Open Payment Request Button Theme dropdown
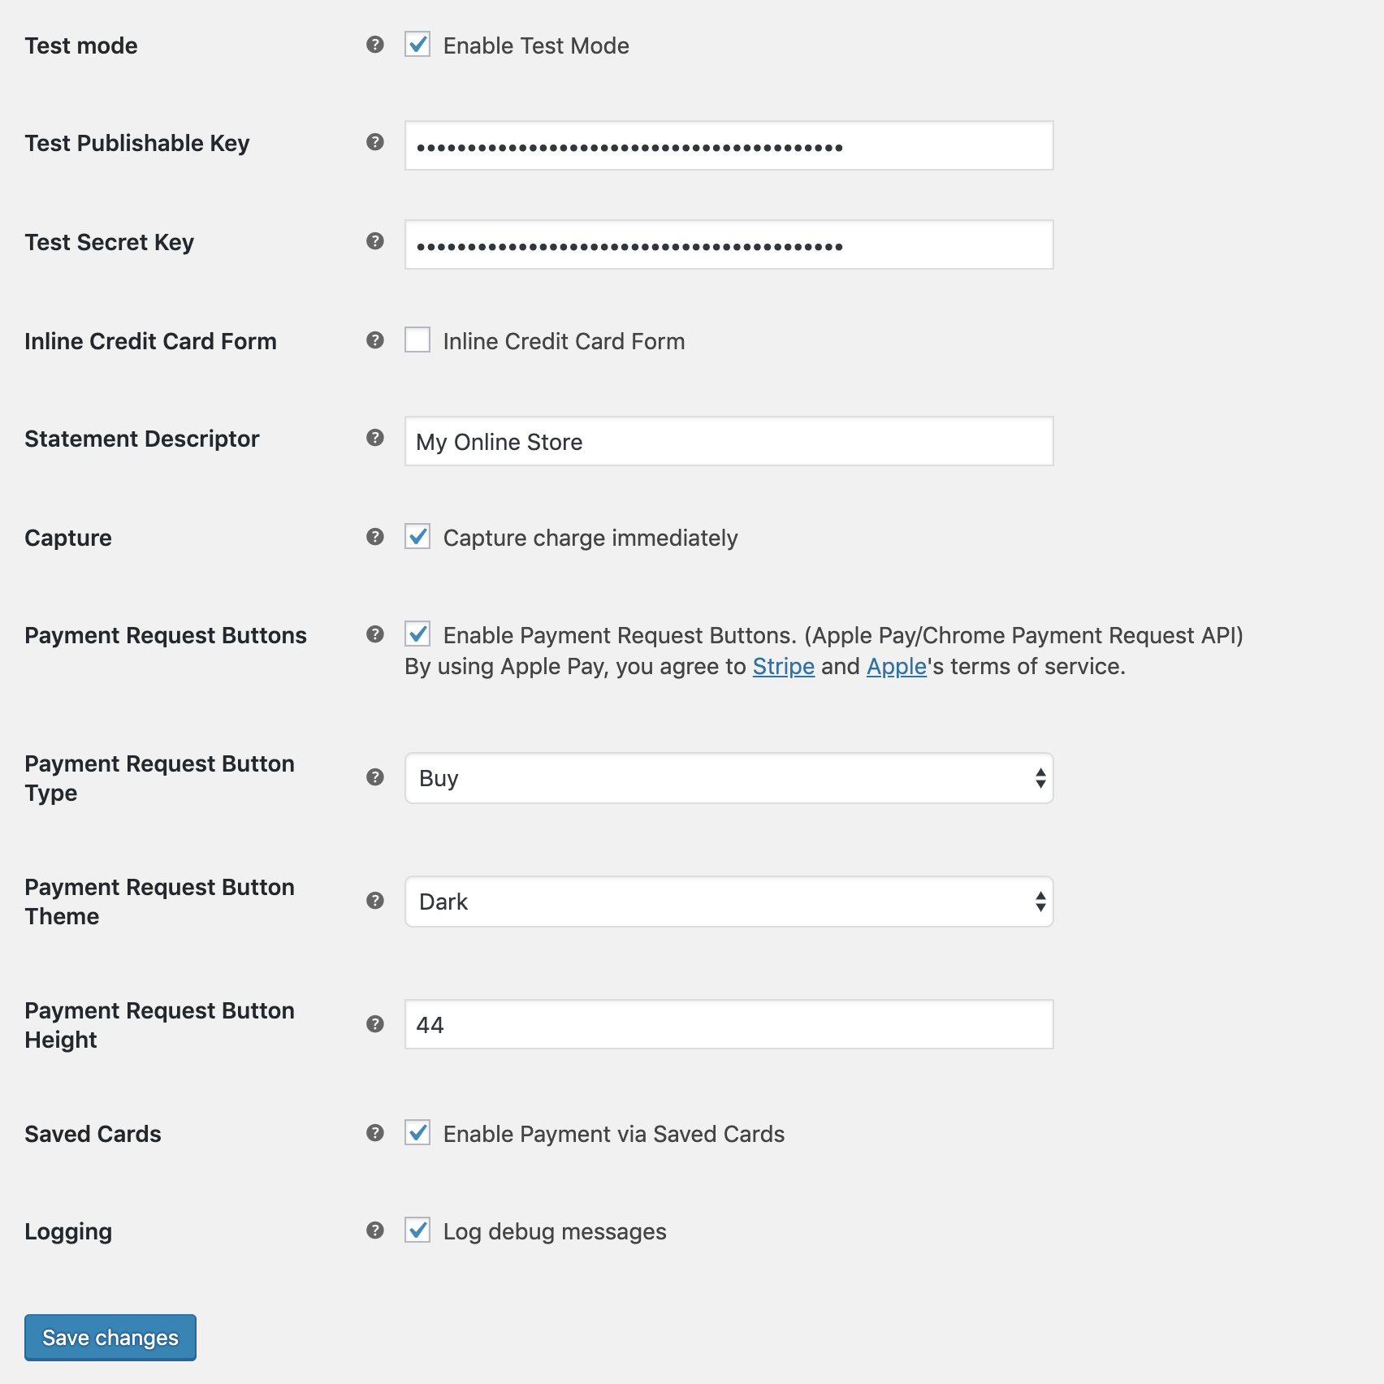Image resolution: width=1384 pixels, height=1384 pixels. tap(729, 902)
